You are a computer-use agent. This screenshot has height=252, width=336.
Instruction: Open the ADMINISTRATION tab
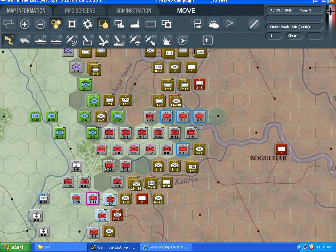click(134, 11)
